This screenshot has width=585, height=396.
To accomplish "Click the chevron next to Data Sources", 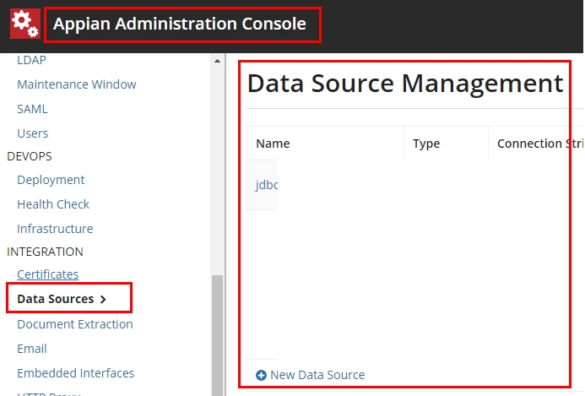I will pyautogui.click(x=103, y=300).
